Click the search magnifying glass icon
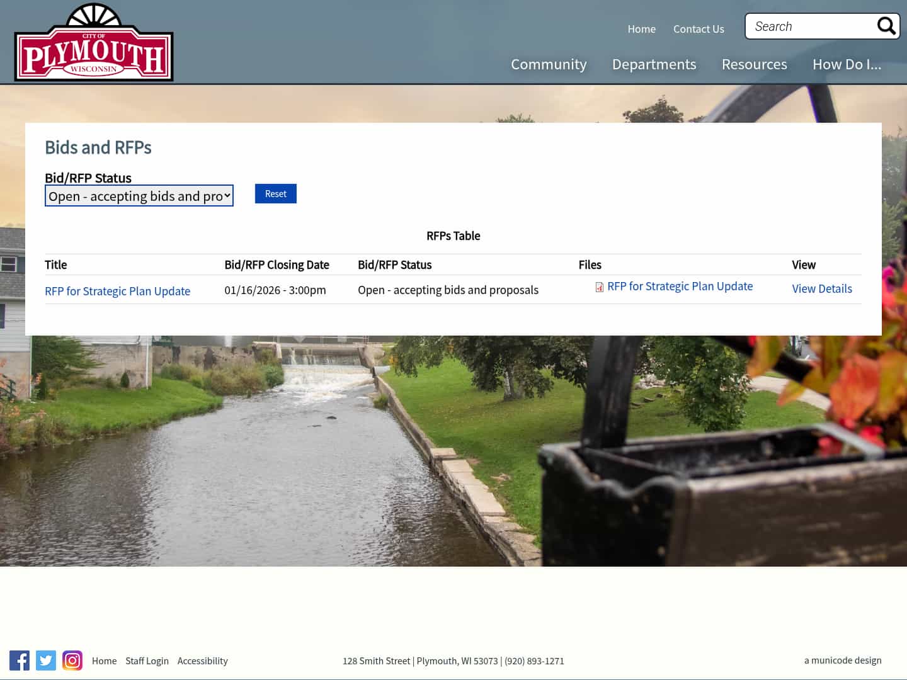The image size is (907, 680). [886, 26]
